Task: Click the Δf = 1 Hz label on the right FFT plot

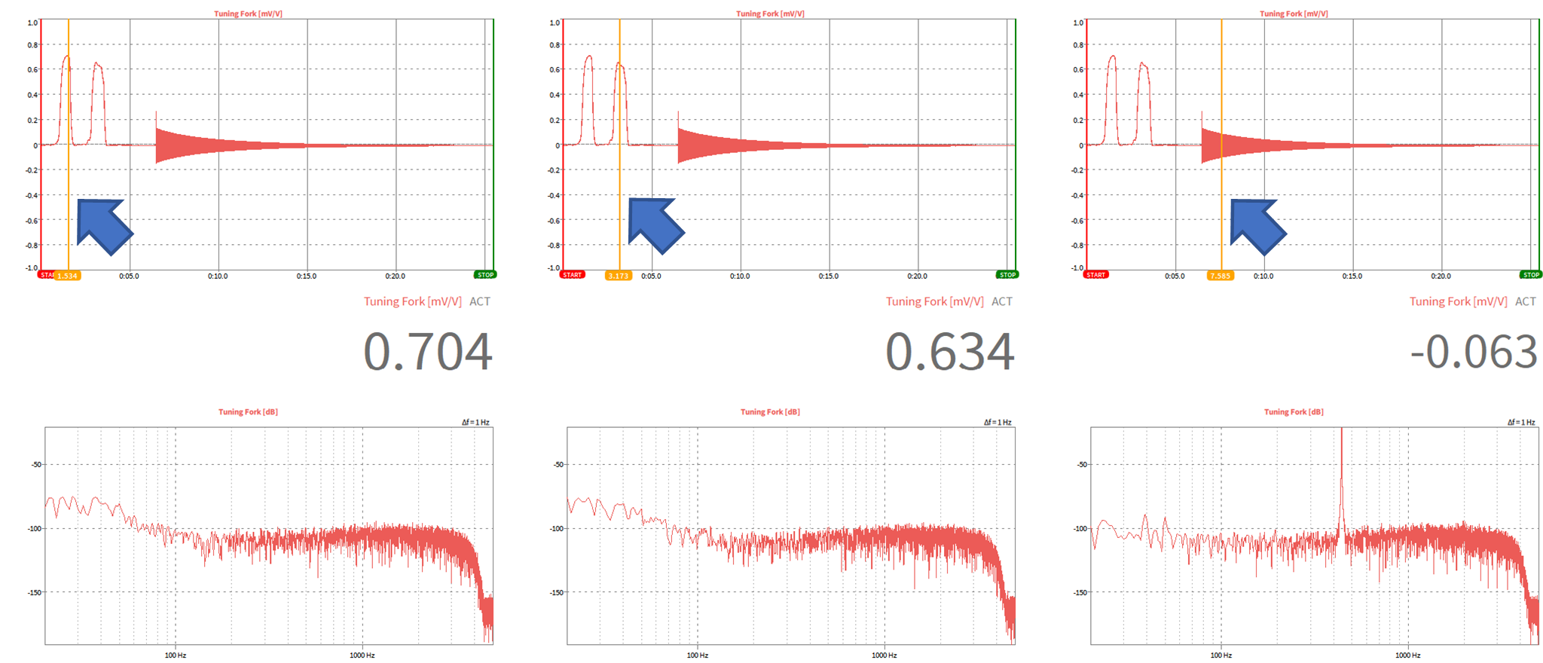Action: 1521,423
